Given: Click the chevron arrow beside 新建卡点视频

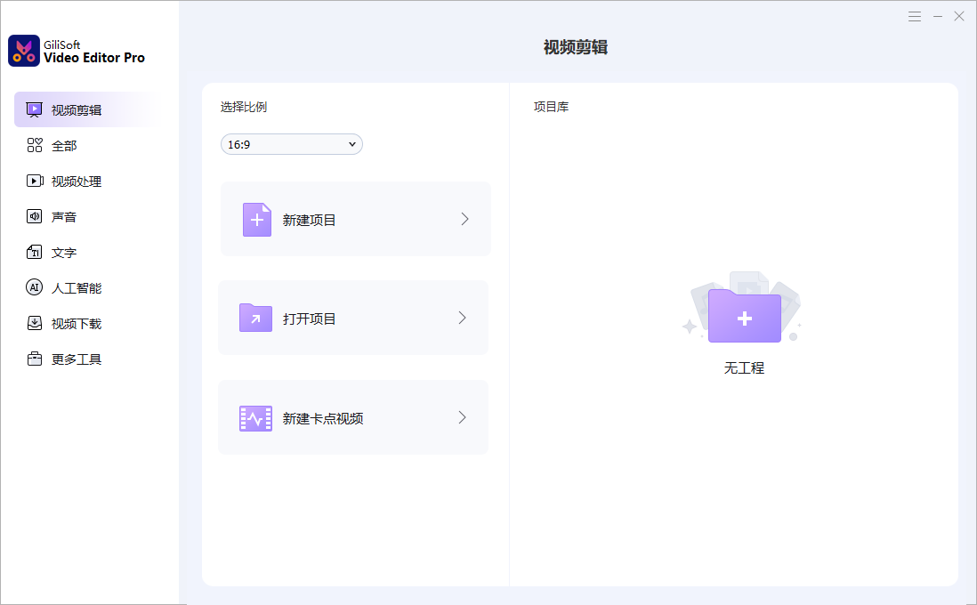Looking at the screenshot, I should [462, 417].
